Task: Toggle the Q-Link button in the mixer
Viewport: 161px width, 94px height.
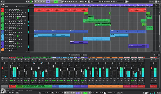Action: [73, 55]
